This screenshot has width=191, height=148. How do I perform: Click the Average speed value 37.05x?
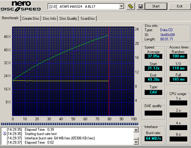click(x=154, y=56)
